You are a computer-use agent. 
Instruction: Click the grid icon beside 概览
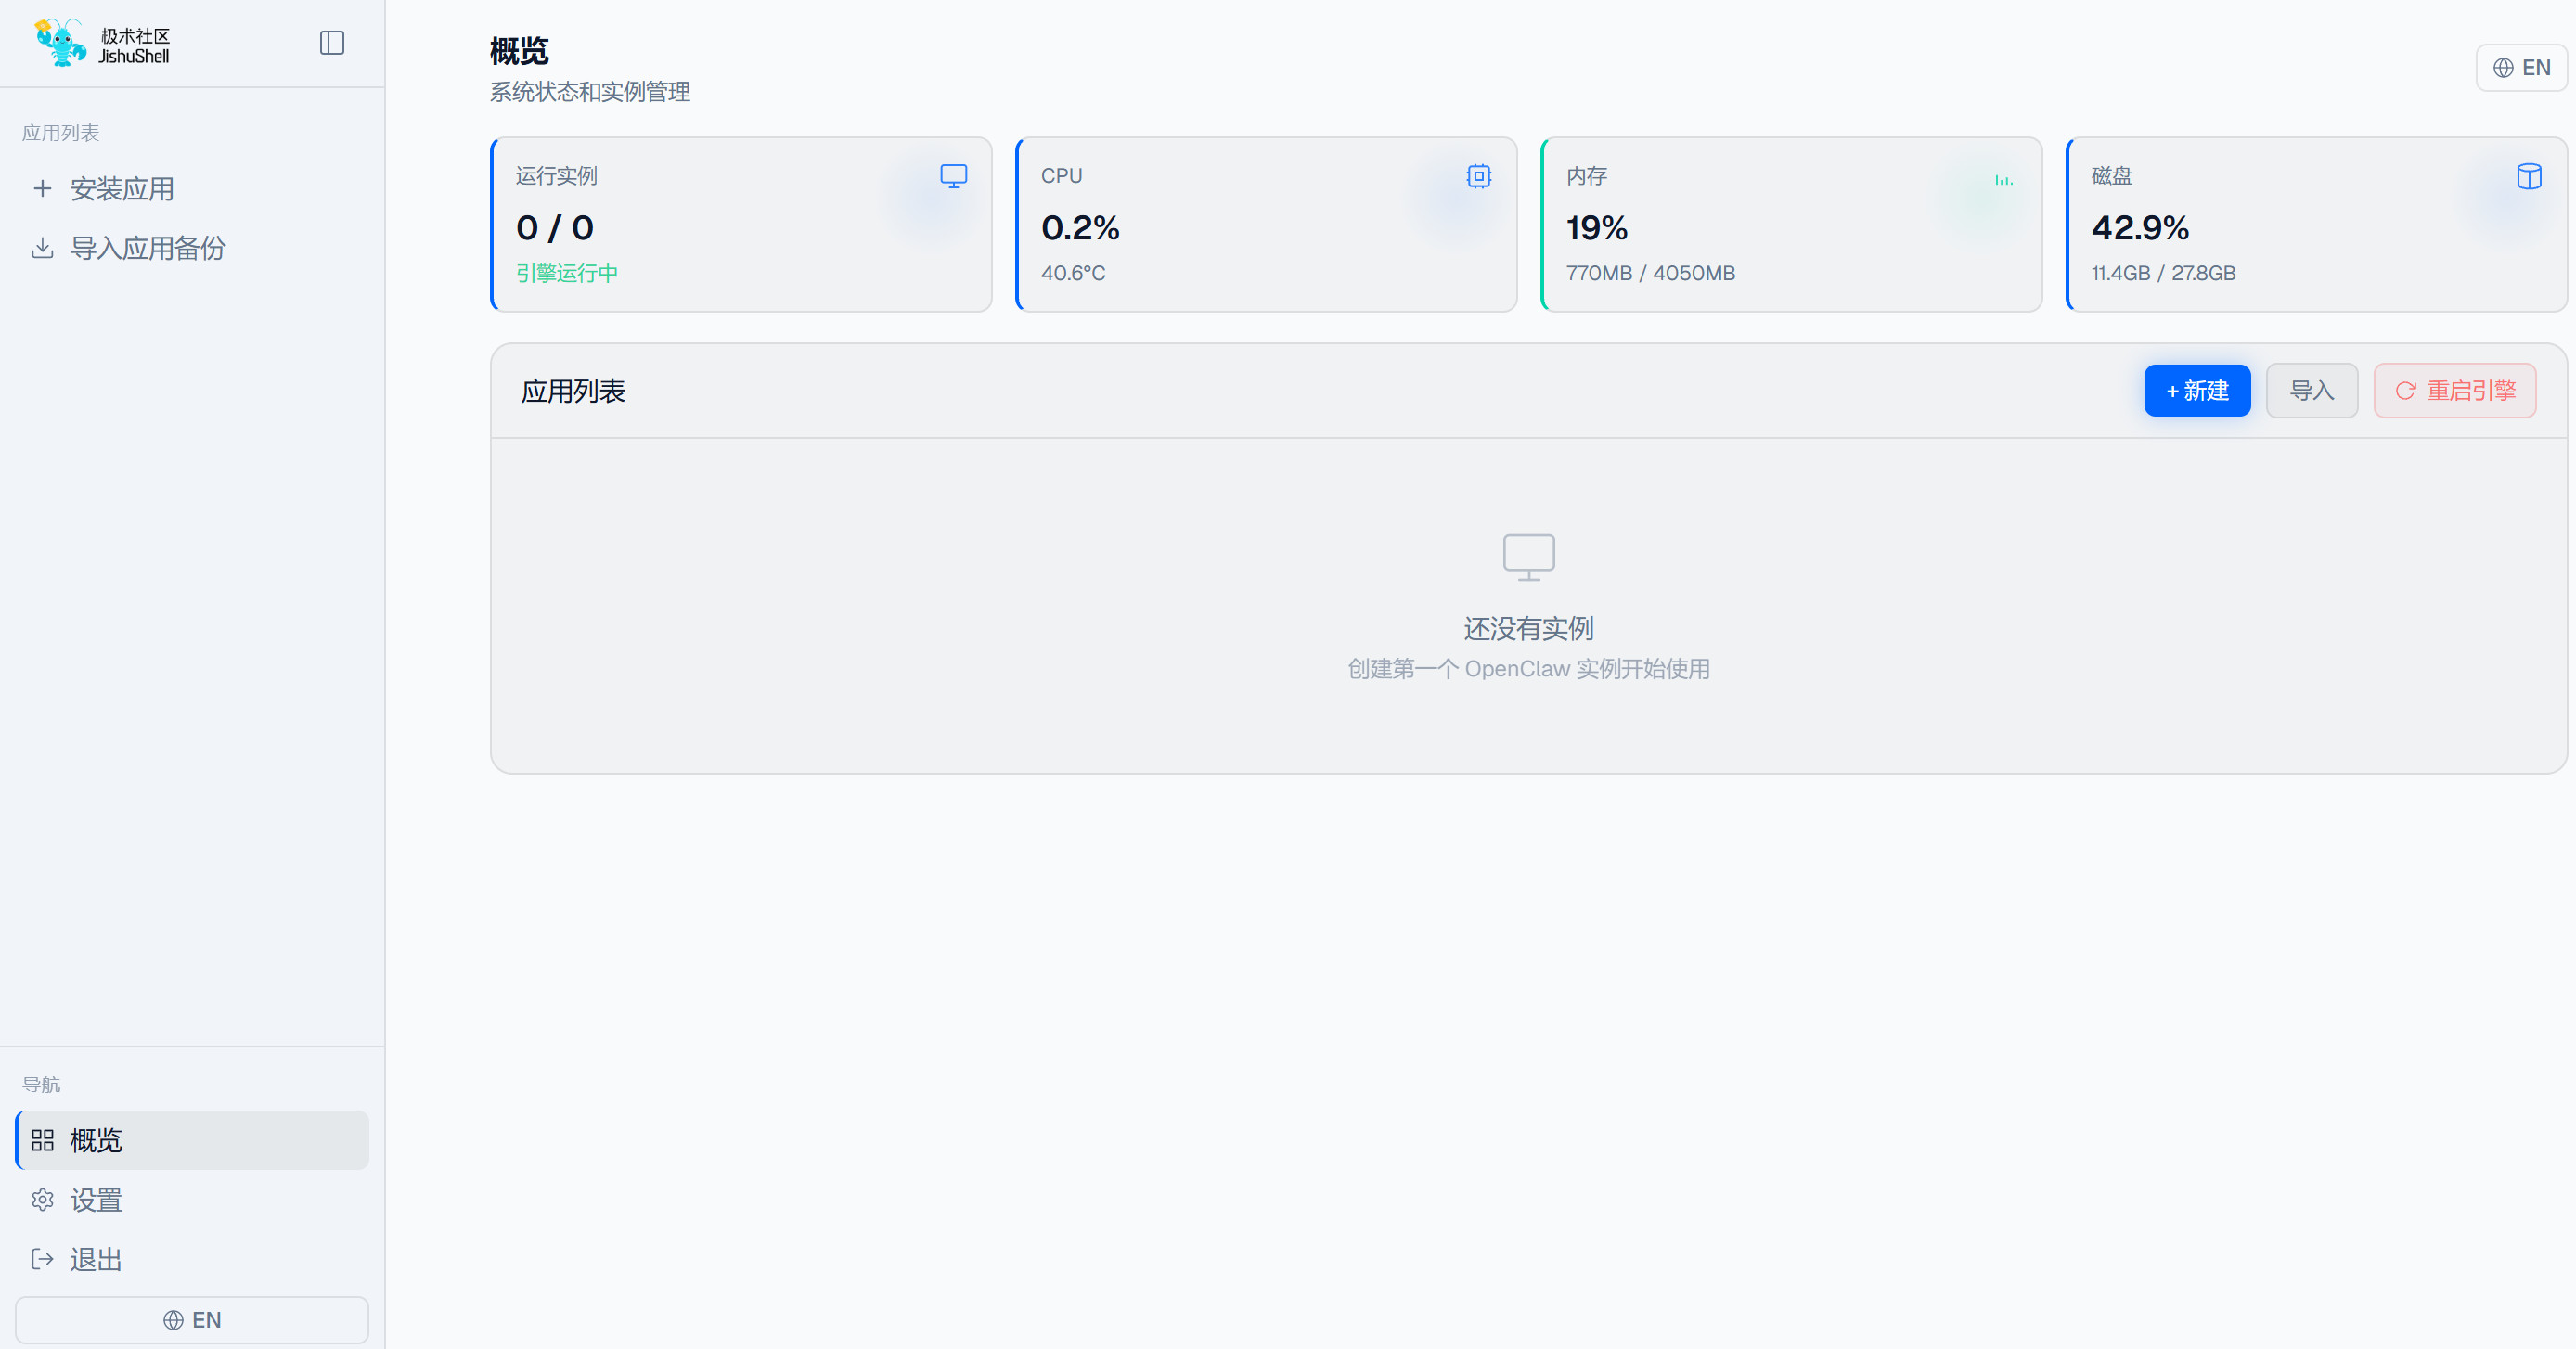tap(42, 1140)
